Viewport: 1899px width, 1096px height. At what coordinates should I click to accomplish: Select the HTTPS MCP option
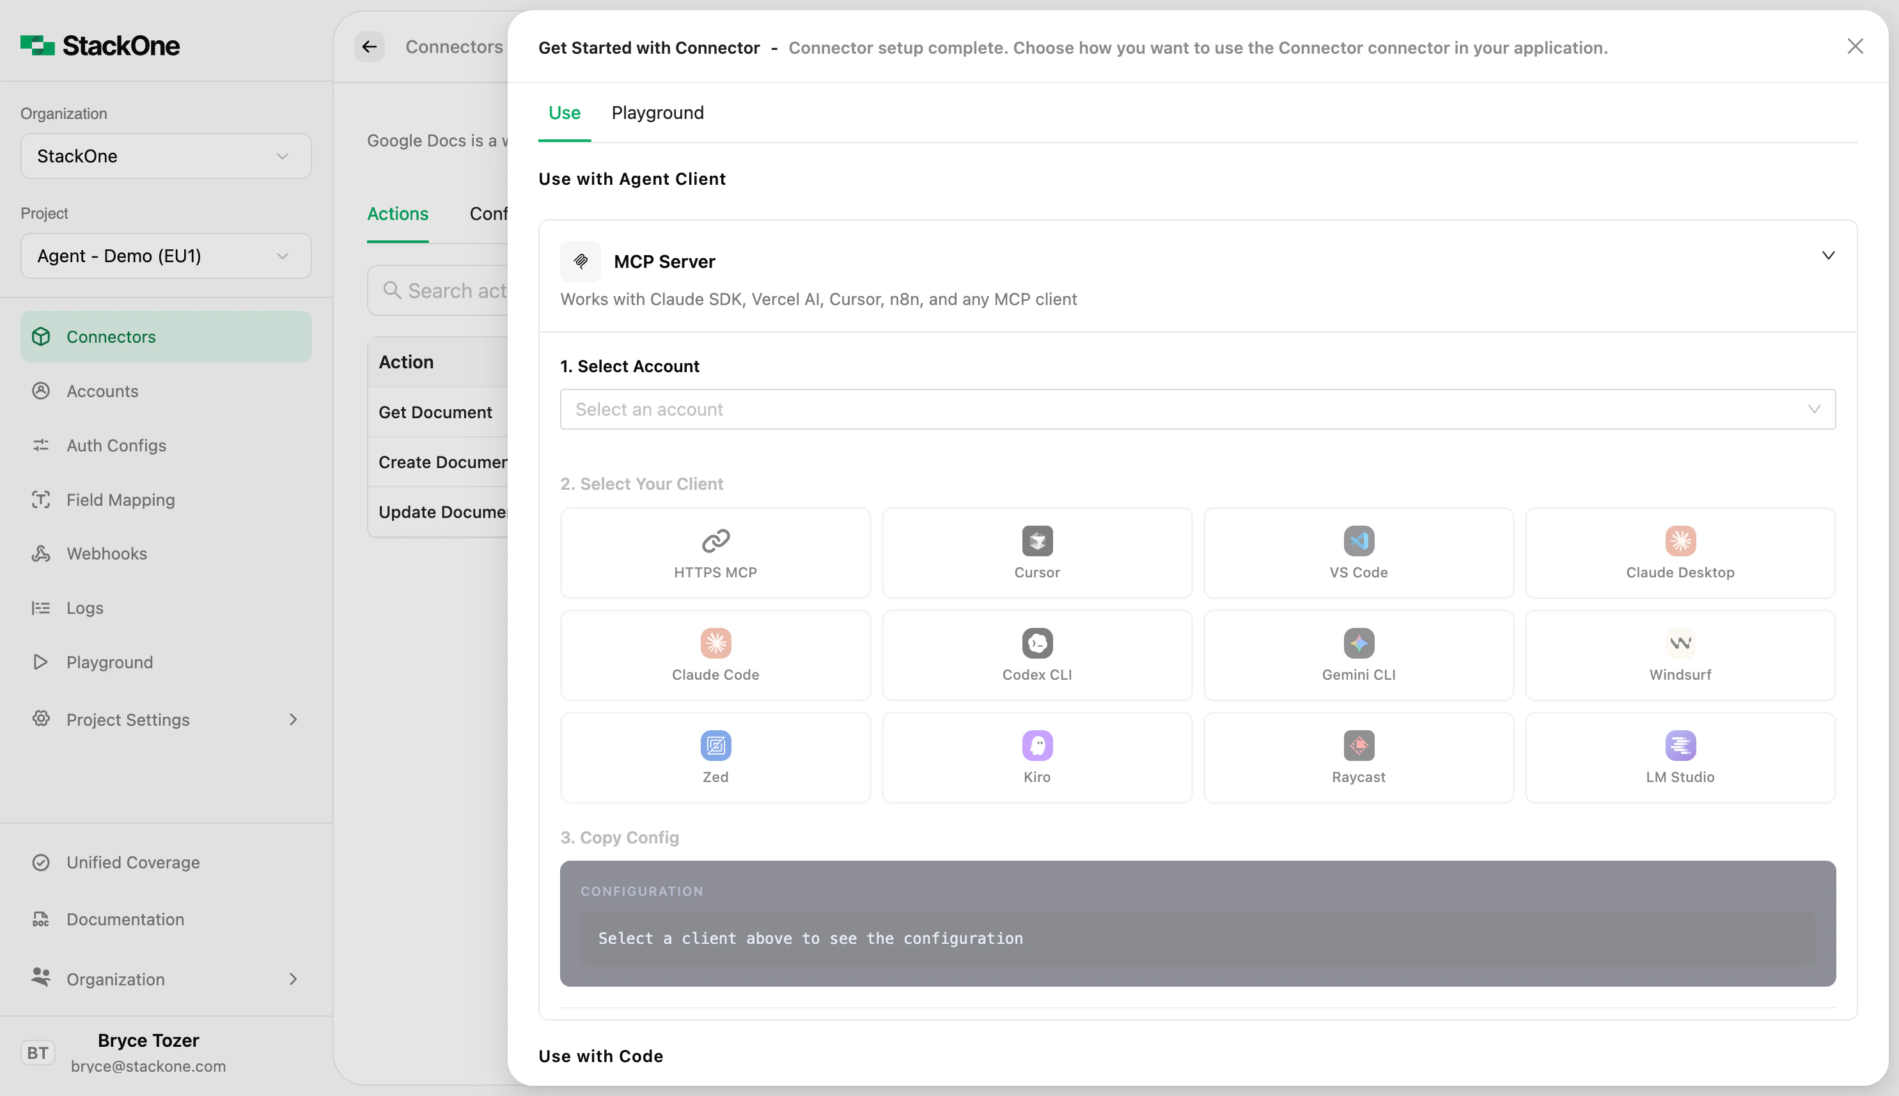tap(714, 552)
